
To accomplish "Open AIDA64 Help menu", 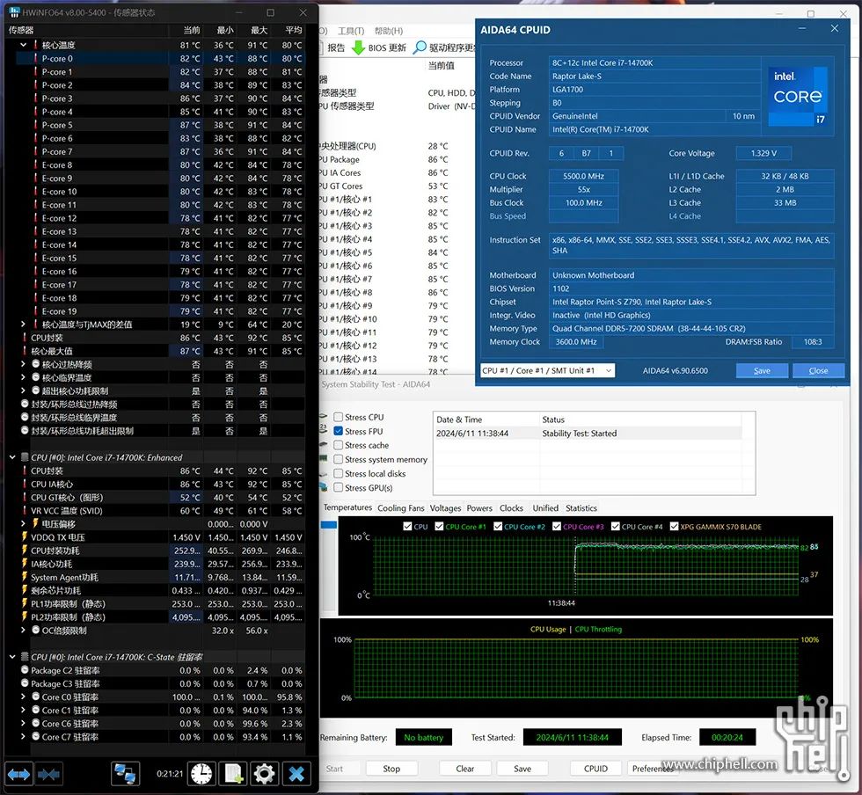I will (389, 31).
